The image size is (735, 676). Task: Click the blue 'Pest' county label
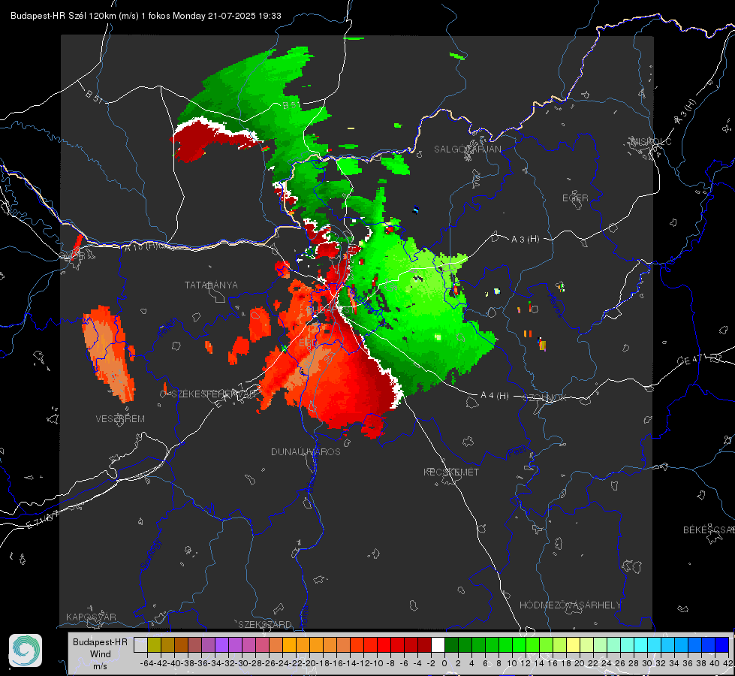[517, 453]
